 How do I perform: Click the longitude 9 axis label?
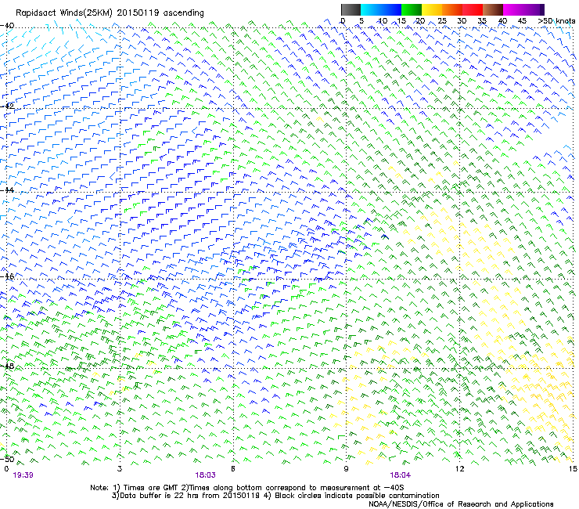346,469
